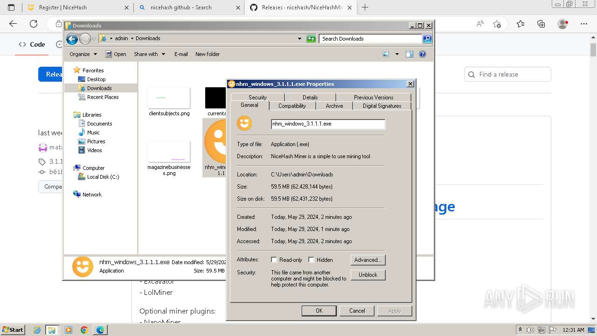Image resolution: width=597 pixels, height=336 pixels.
Task: Expand admin breadcrumb arrow in address bar
Action: point(132,39)
